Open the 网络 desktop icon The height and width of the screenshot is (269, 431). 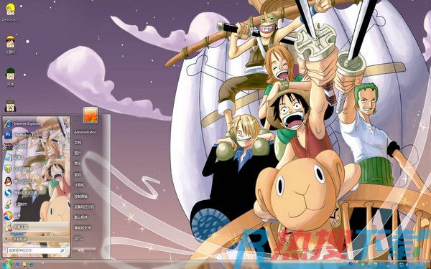click(x=11, y=77)
